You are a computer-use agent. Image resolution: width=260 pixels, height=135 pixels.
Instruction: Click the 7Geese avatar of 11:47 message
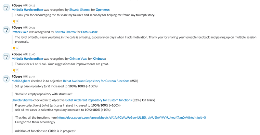(6, 79)
